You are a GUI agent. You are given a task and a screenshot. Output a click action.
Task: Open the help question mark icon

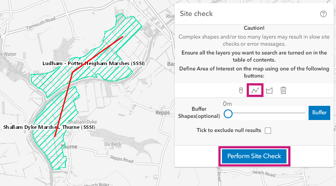click(x=323, y=14)
